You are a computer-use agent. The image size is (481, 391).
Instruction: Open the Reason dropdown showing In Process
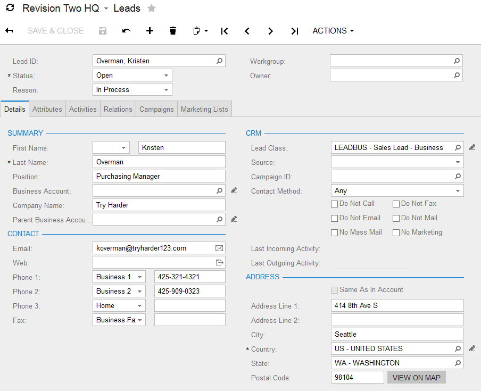tap(132, 89)
